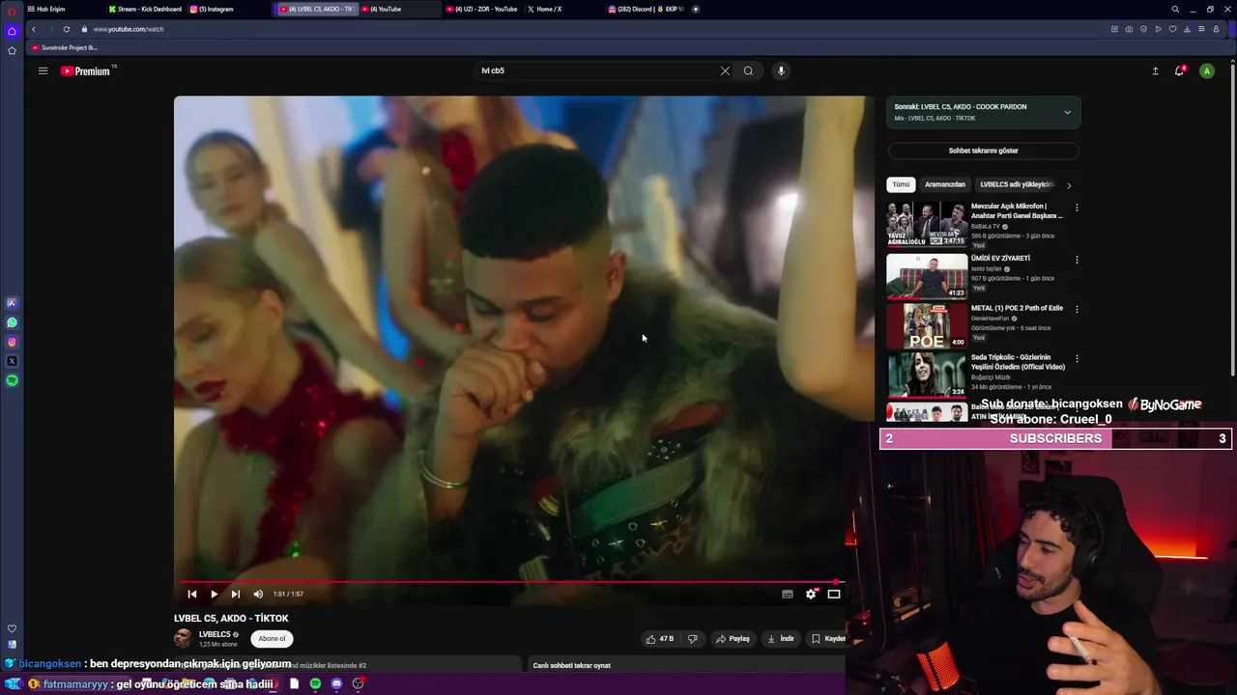Open 'METAL (1) POE 2' thumbnail

click(x=927, y=325)
